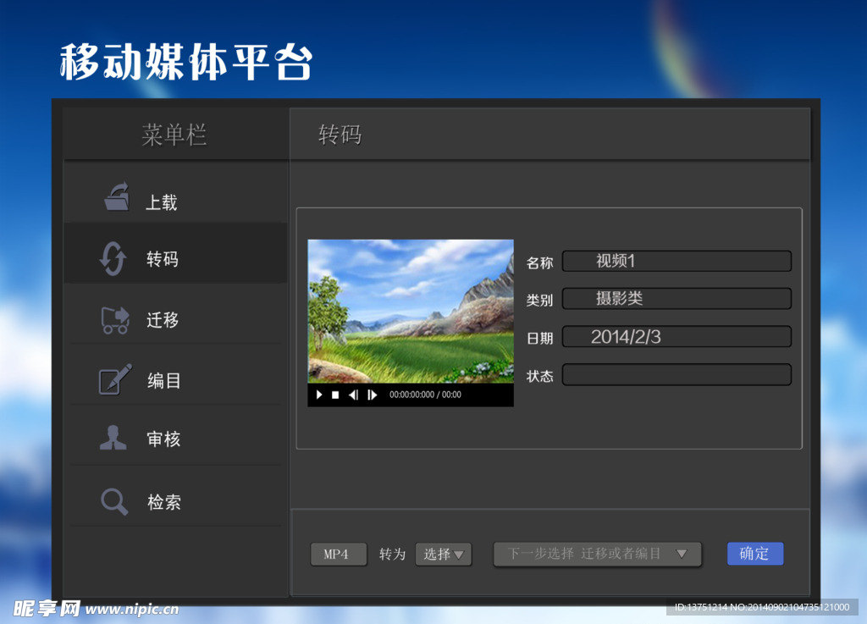Click the review person icon
867x624 pixels.
(x=113, y=437)
